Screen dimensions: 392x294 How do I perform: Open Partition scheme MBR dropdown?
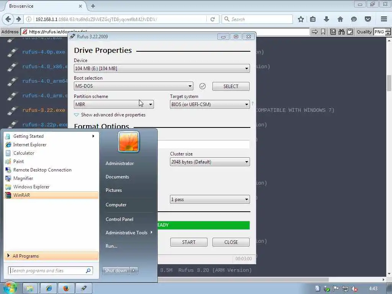pos(114,104)
